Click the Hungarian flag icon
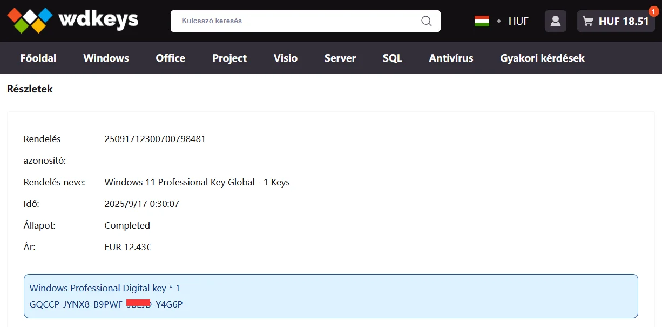 tap(482, 21)
